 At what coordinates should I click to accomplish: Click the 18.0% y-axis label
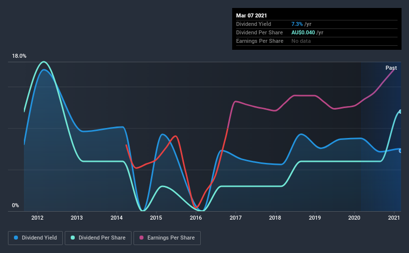coord(19,56)
